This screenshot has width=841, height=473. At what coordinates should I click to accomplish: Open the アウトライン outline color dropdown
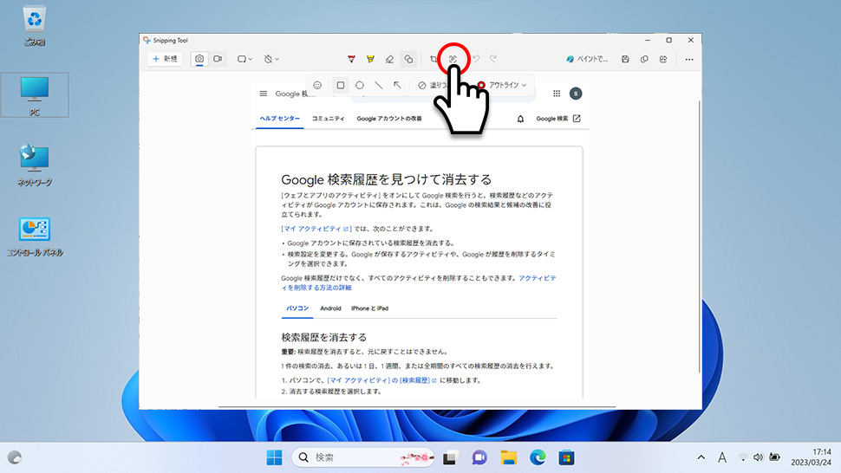point(503,85)
